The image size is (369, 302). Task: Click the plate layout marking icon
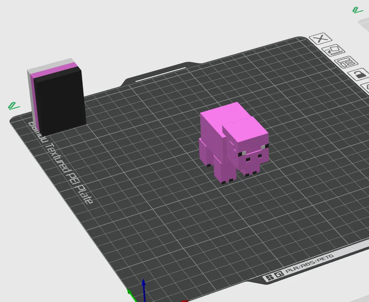pos(346,63)
